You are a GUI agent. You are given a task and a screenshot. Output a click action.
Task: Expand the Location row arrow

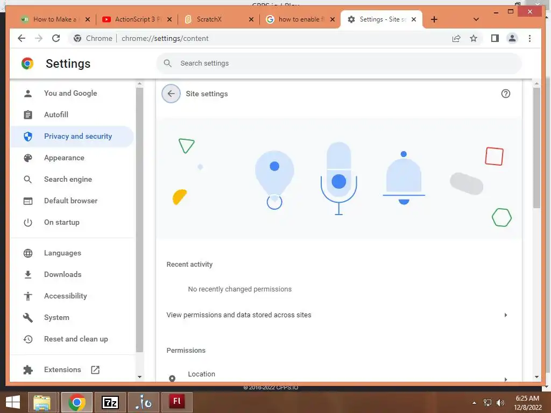[x=506, y=379]
